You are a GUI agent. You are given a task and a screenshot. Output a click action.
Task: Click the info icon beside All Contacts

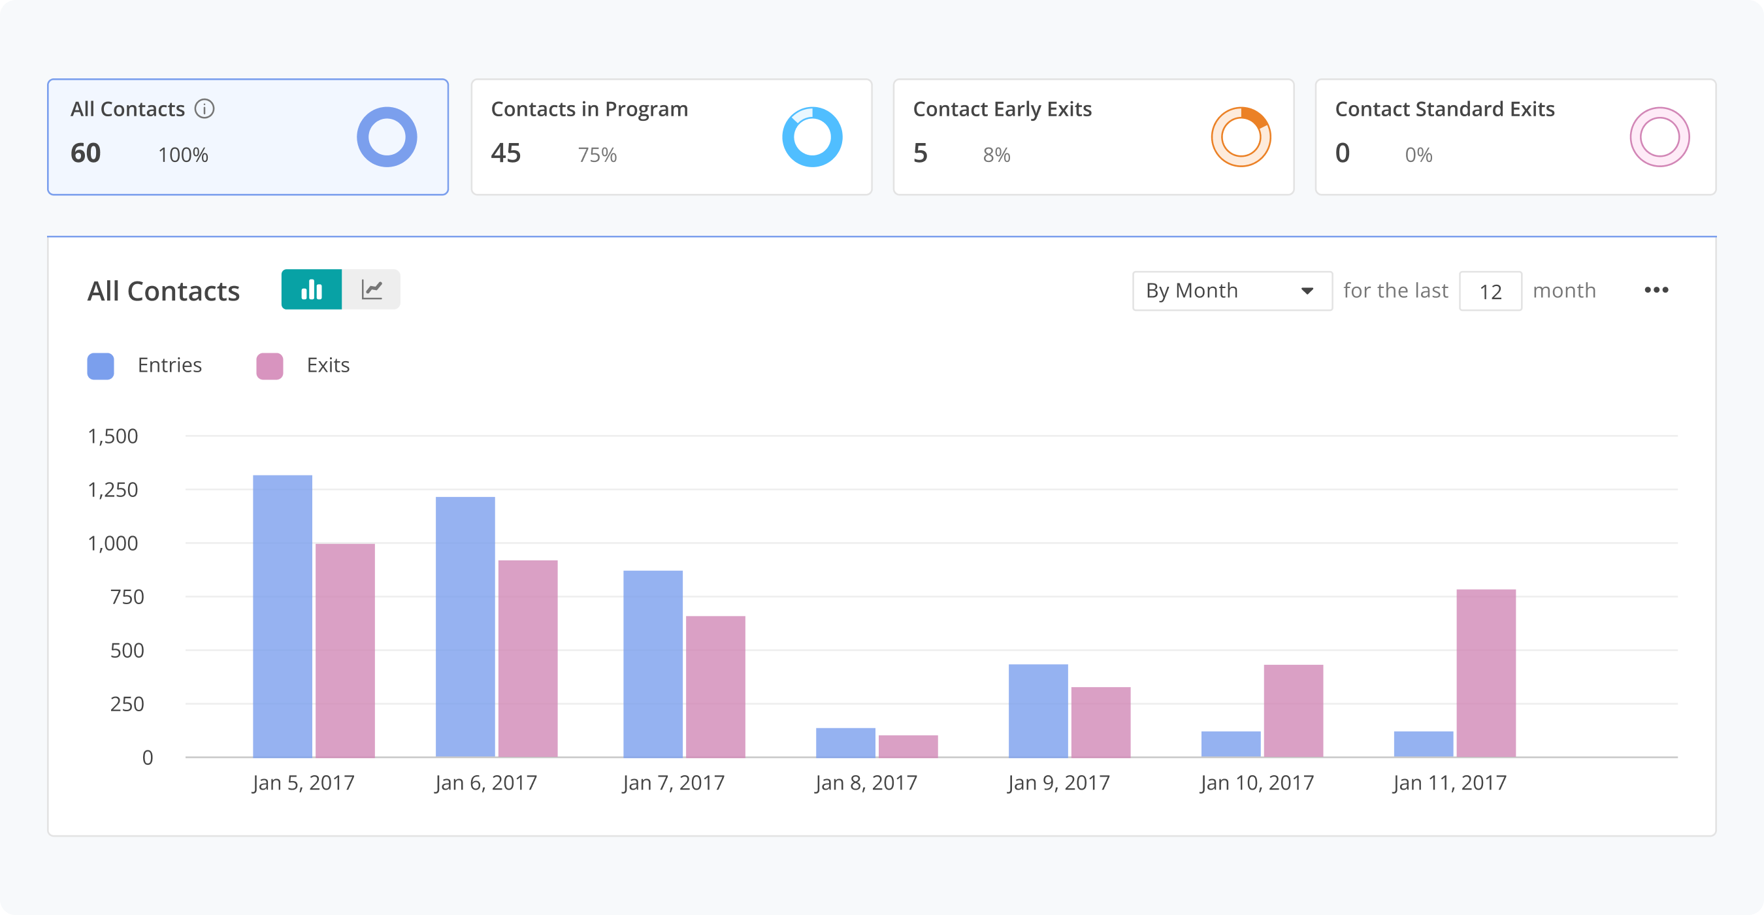coord(204,109)
